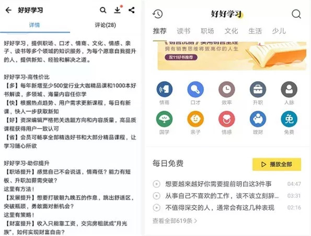
Task: Click the yellow 播放全部 button
Action: pyautogui.click(x=277, y=164)
